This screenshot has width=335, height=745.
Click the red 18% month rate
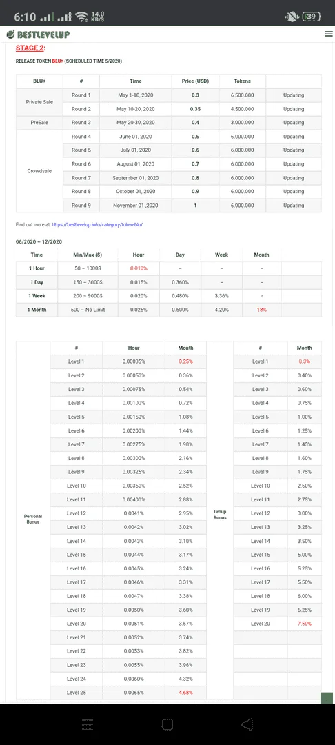pos(261,310)
